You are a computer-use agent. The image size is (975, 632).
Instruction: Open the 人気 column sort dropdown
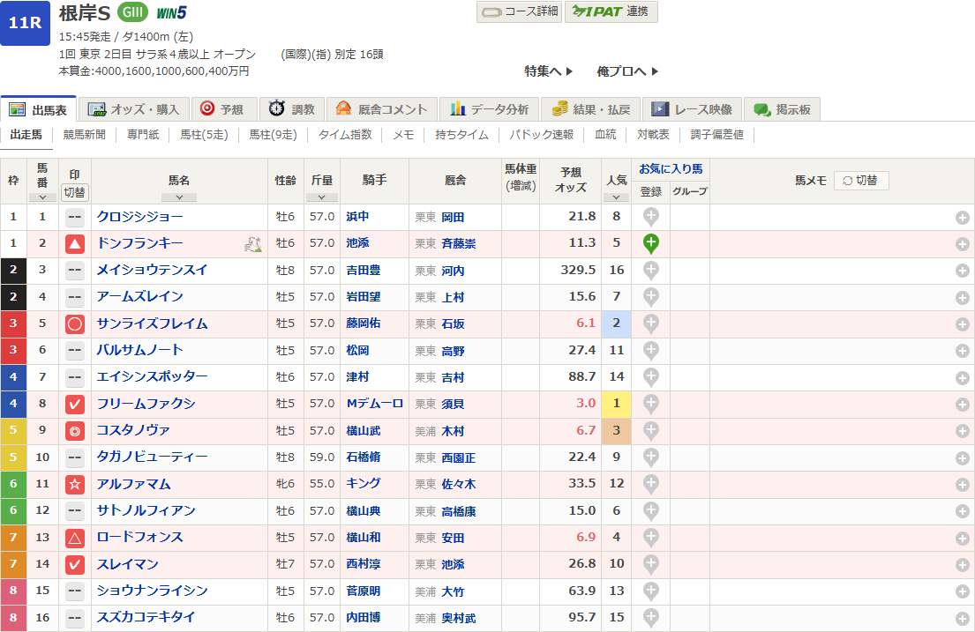click(x=617, y=197)
